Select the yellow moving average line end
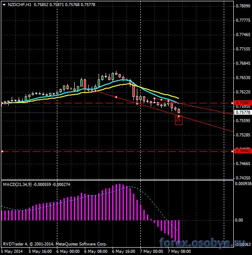Screen dimensions: 252x255 (x=179, y=98)
